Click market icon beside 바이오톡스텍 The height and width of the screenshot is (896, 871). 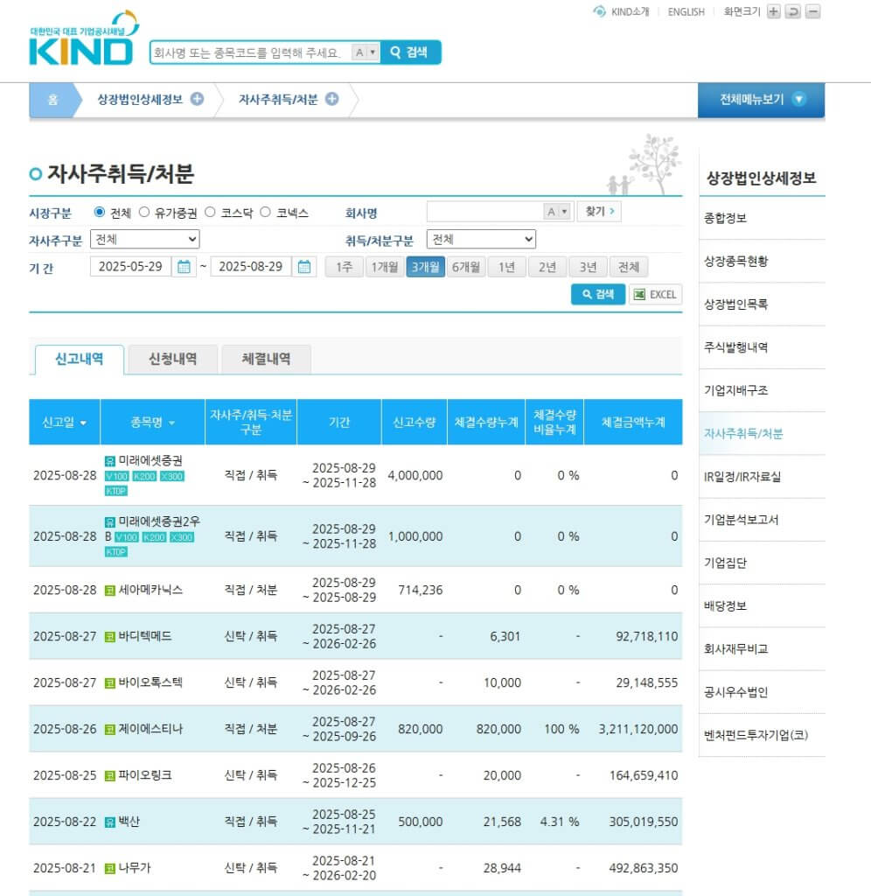tap(109, 682)
